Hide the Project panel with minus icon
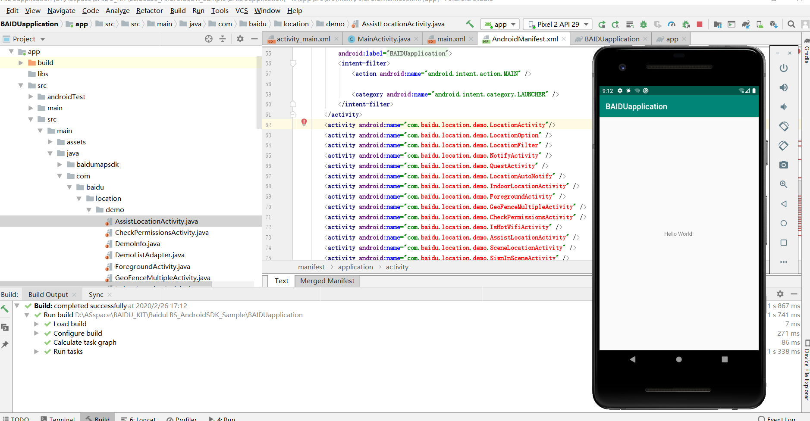810x421 pixels. 254,39
